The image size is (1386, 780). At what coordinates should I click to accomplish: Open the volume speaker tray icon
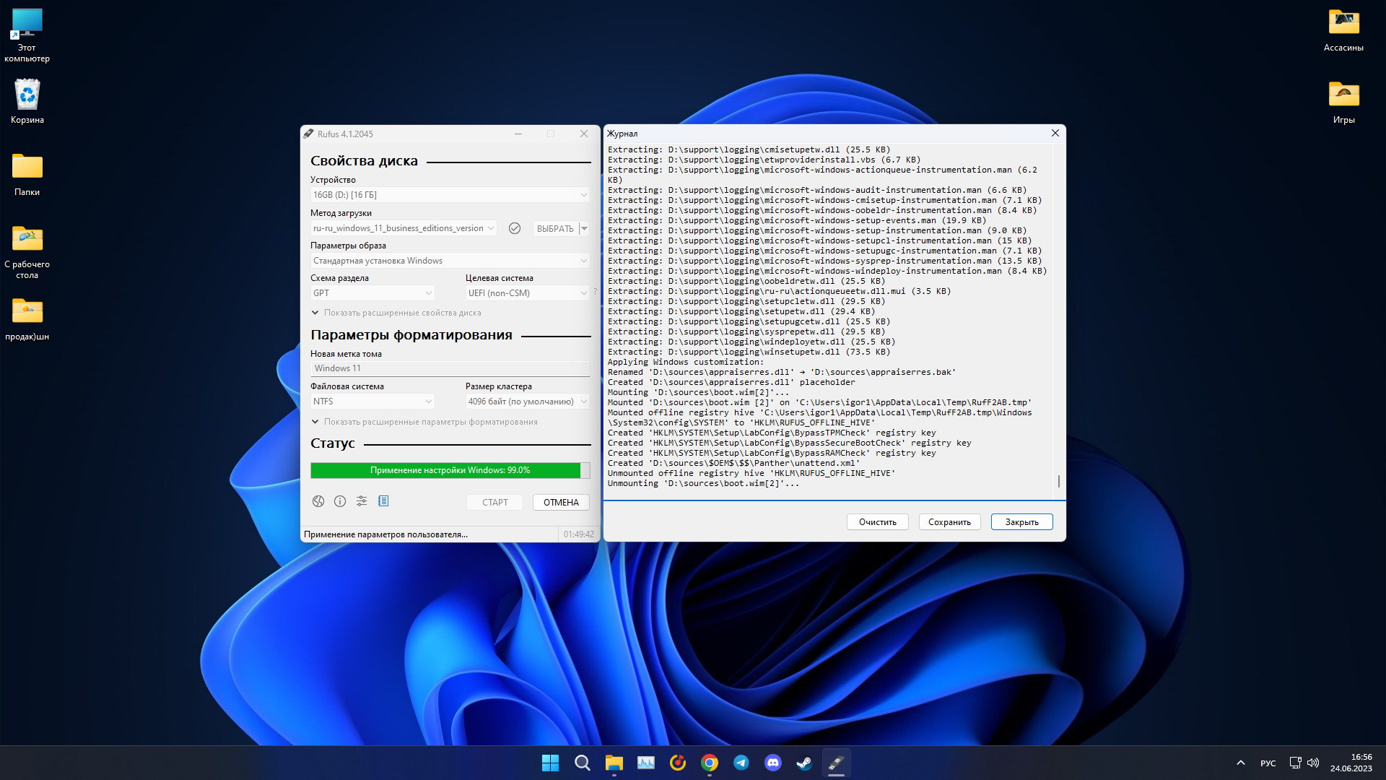1313,763
